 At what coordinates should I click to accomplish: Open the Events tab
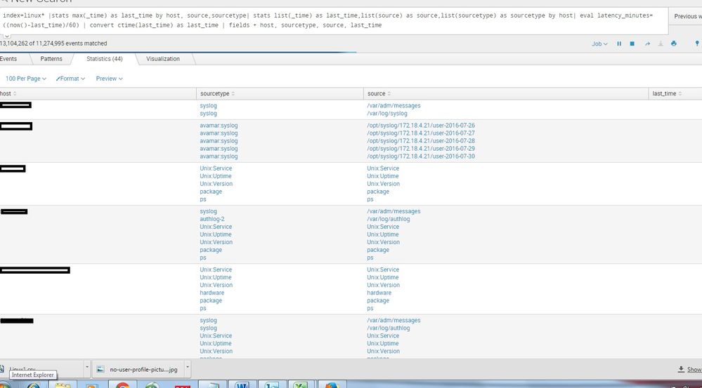9,59
